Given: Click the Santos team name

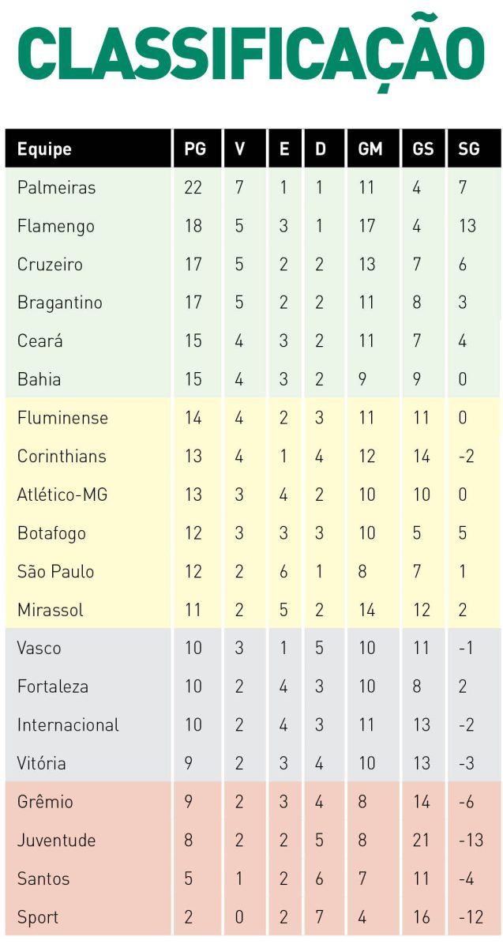Looking at the screenshot, I should (43, 878).
